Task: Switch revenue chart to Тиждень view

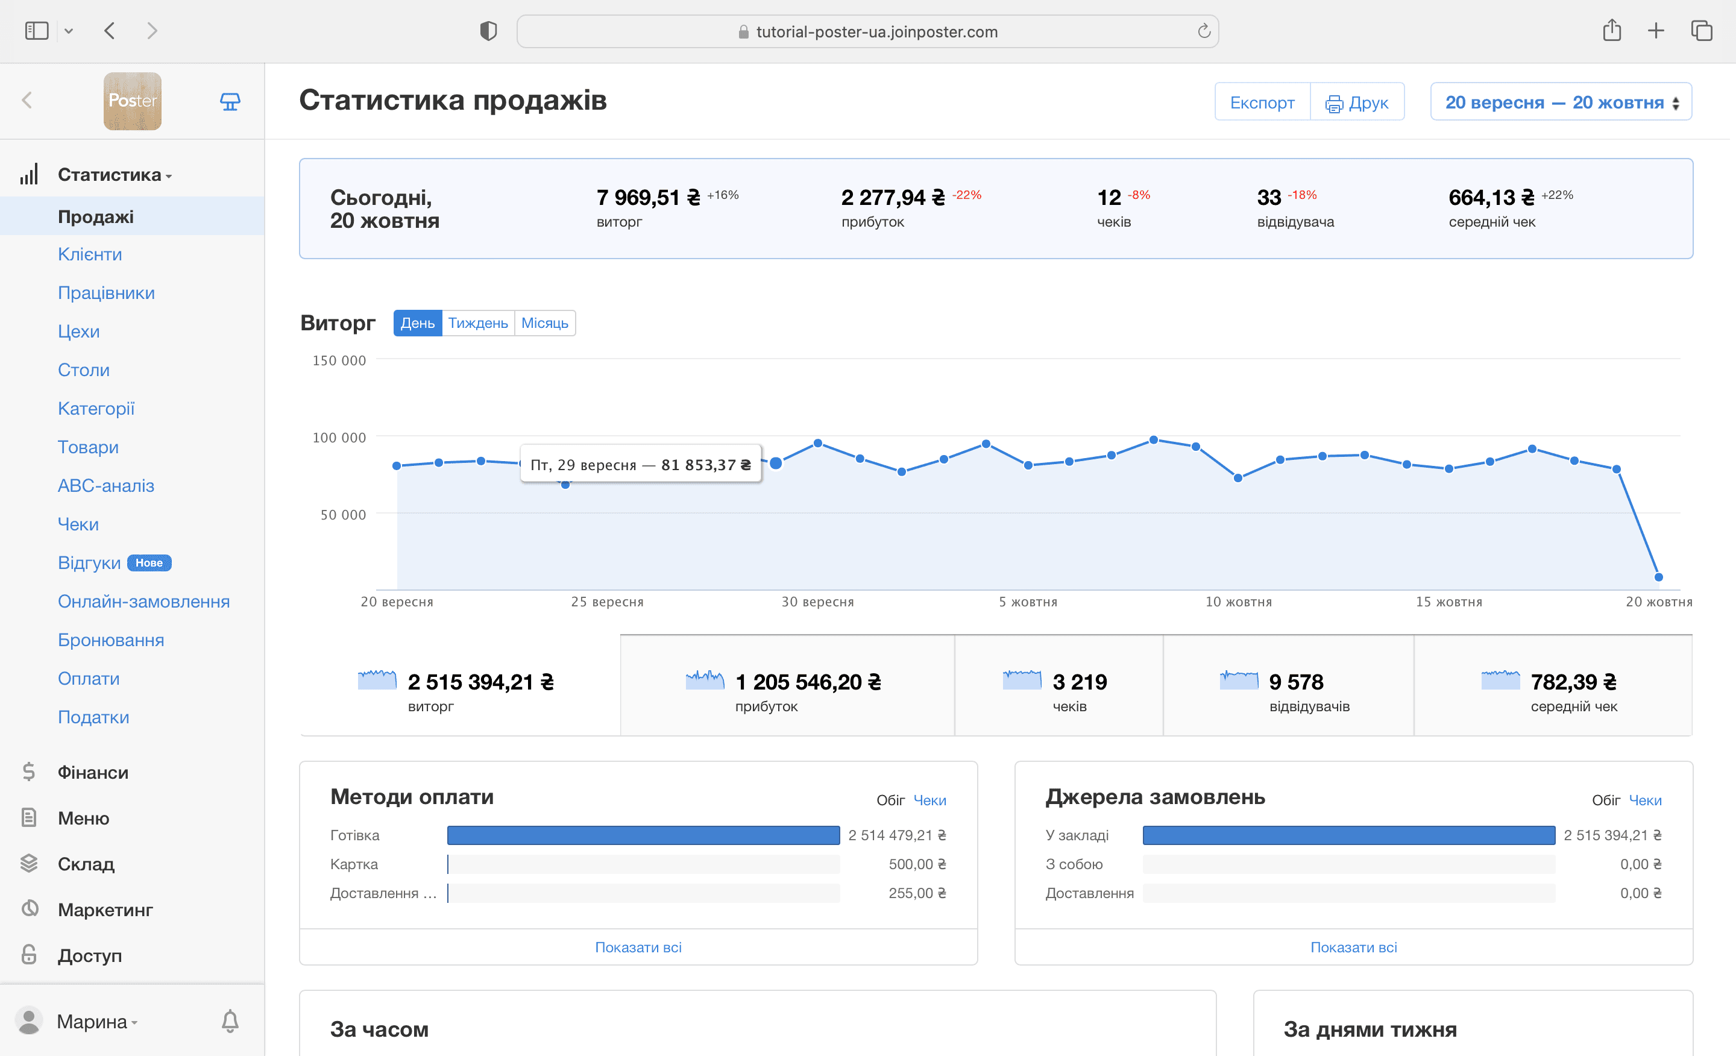Action: [477, 323]
